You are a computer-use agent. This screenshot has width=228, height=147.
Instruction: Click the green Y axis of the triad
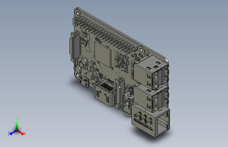coord(17,126)
